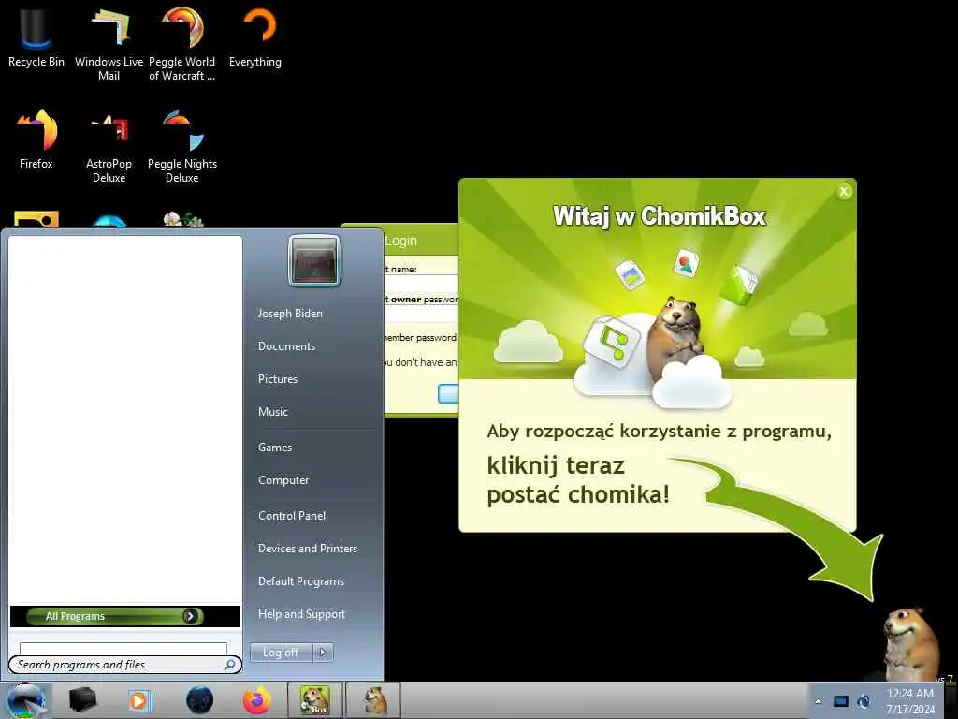The image size is (958, 719).
Task: Switch to the hamster taskbar button
Action: pos(374,700)
